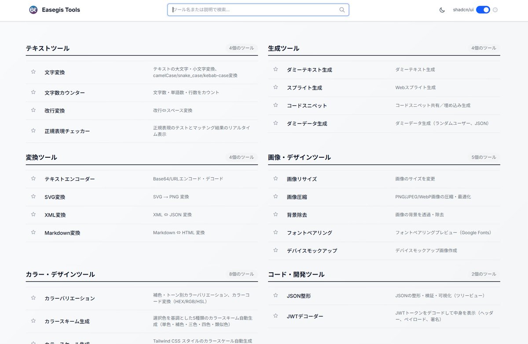Click the 画像・デザインツール section heading
The width and height of the screenshot is (528, 344).
[x=300, y=157]
